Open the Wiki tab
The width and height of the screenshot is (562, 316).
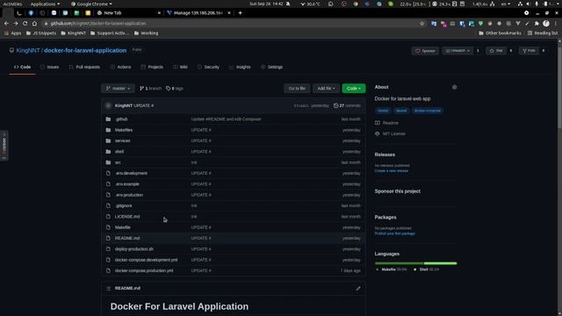pyautogui.click(x=180, y=67)
